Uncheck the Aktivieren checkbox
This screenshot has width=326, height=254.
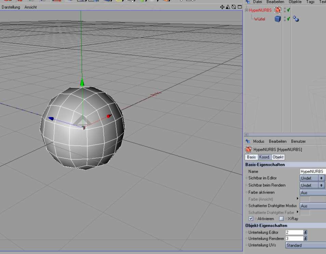click(251, 218)
